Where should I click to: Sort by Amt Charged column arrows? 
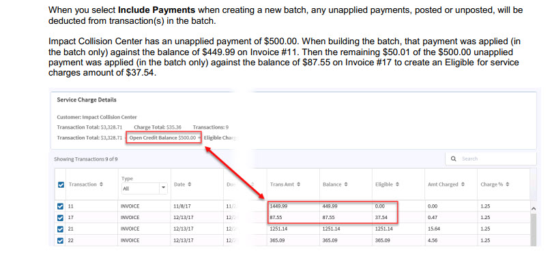pyautogui.click(x=463, y=184)
